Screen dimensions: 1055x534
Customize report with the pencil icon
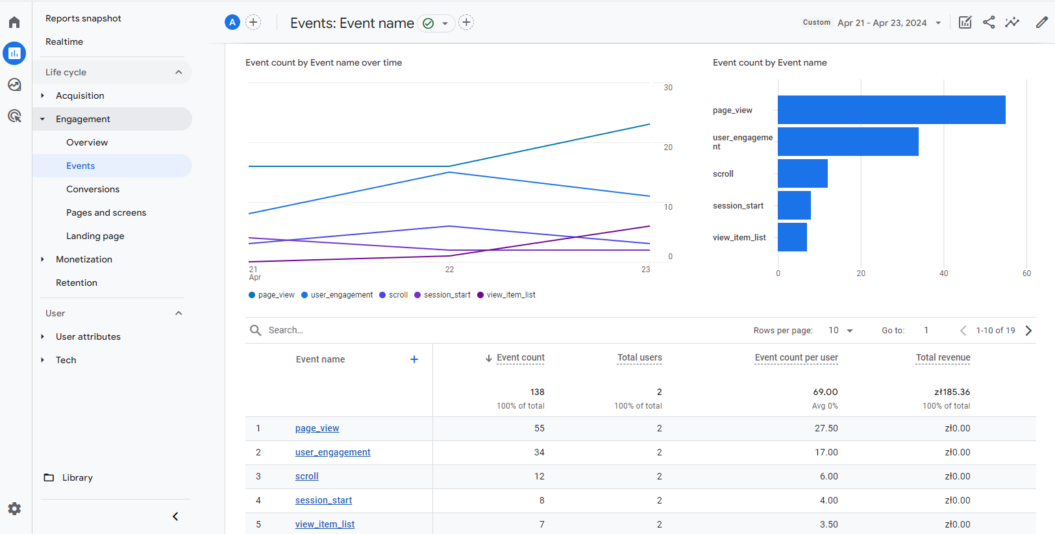1041,23
